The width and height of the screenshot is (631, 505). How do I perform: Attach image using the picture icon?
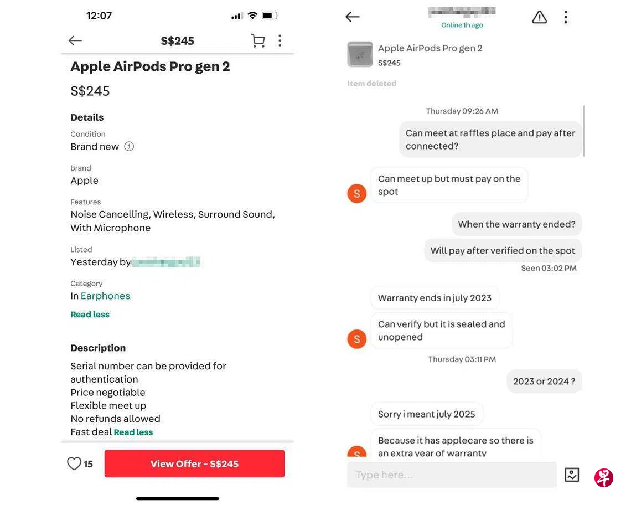(x=572, y=475)
